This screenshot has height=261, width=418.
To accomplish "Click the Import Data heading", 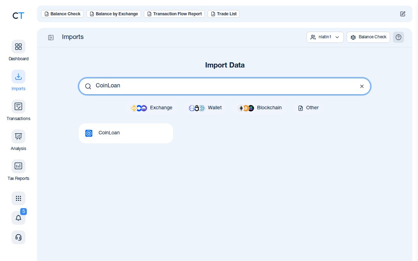I will (x=225, y=65).
